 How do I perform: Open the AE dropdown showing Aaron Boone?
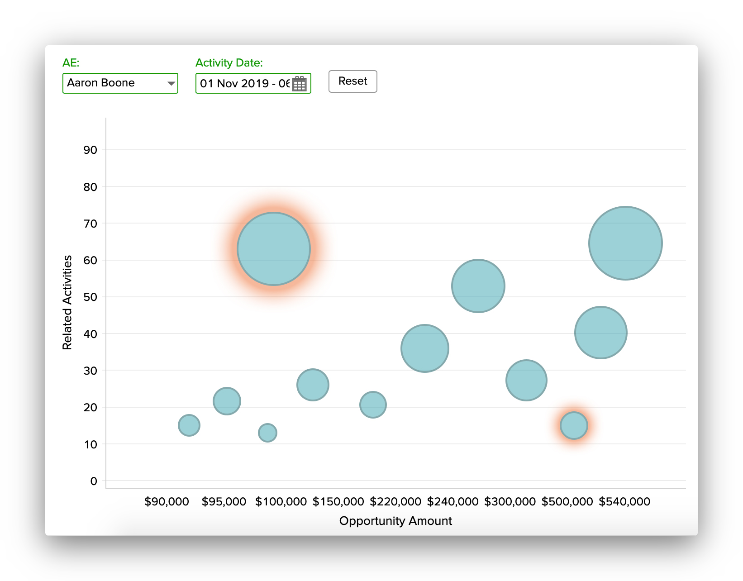tap(120, 83)
